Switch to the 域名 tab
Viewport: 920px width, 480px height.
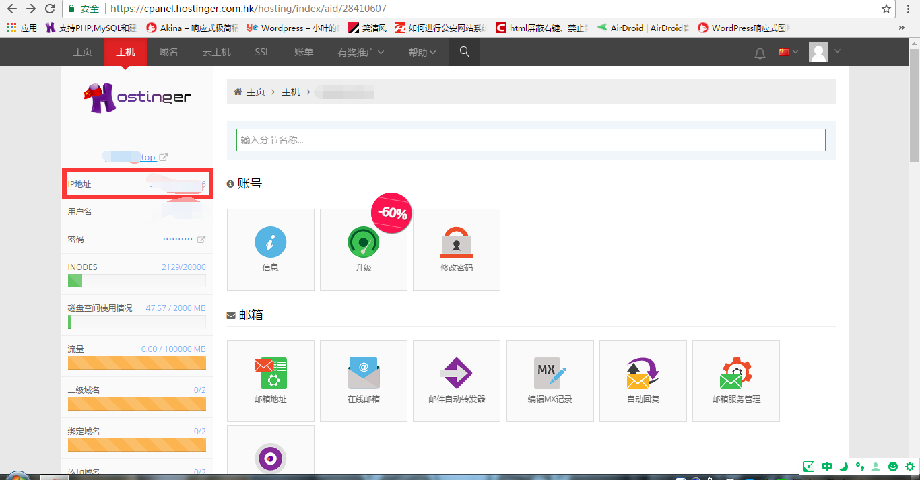[x=168, y=51]
